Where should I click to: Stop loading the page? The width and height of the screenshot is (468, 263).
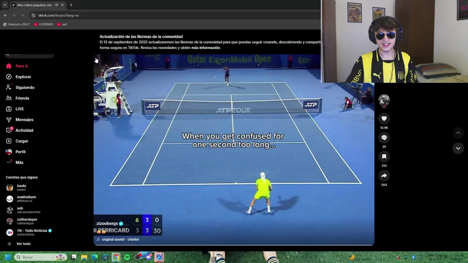pos(23,15)
